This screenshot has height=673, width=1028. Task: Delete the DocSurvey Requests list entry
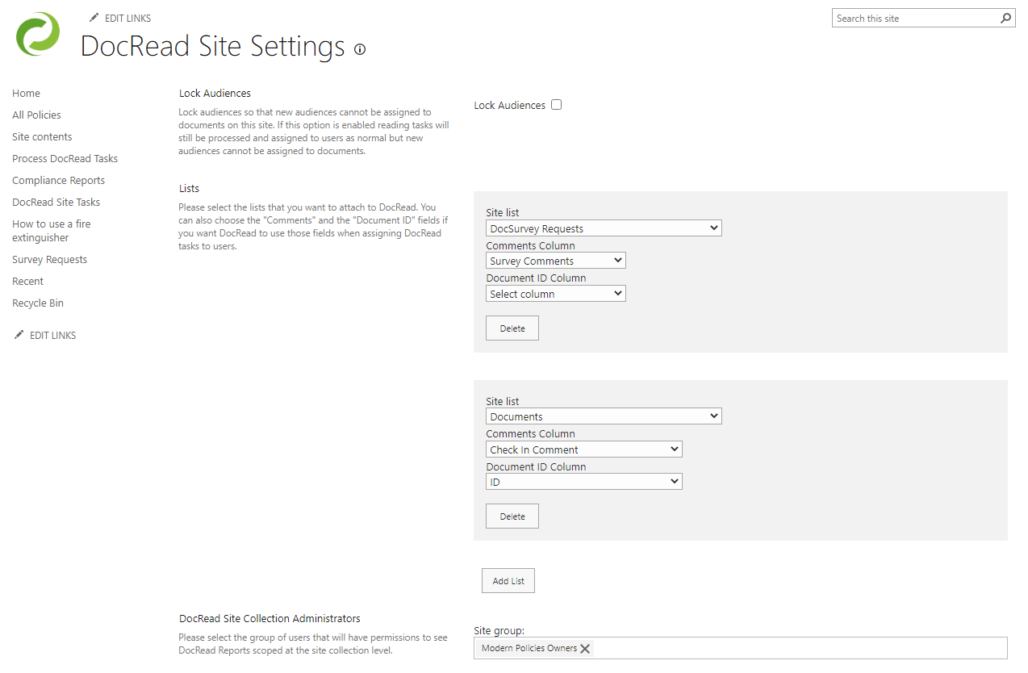[512, 328]
